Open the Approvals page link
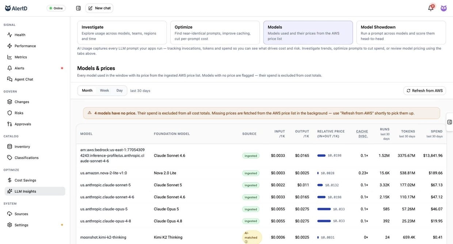The height and width of the screenshot is (244, 453). click(35, 124)
